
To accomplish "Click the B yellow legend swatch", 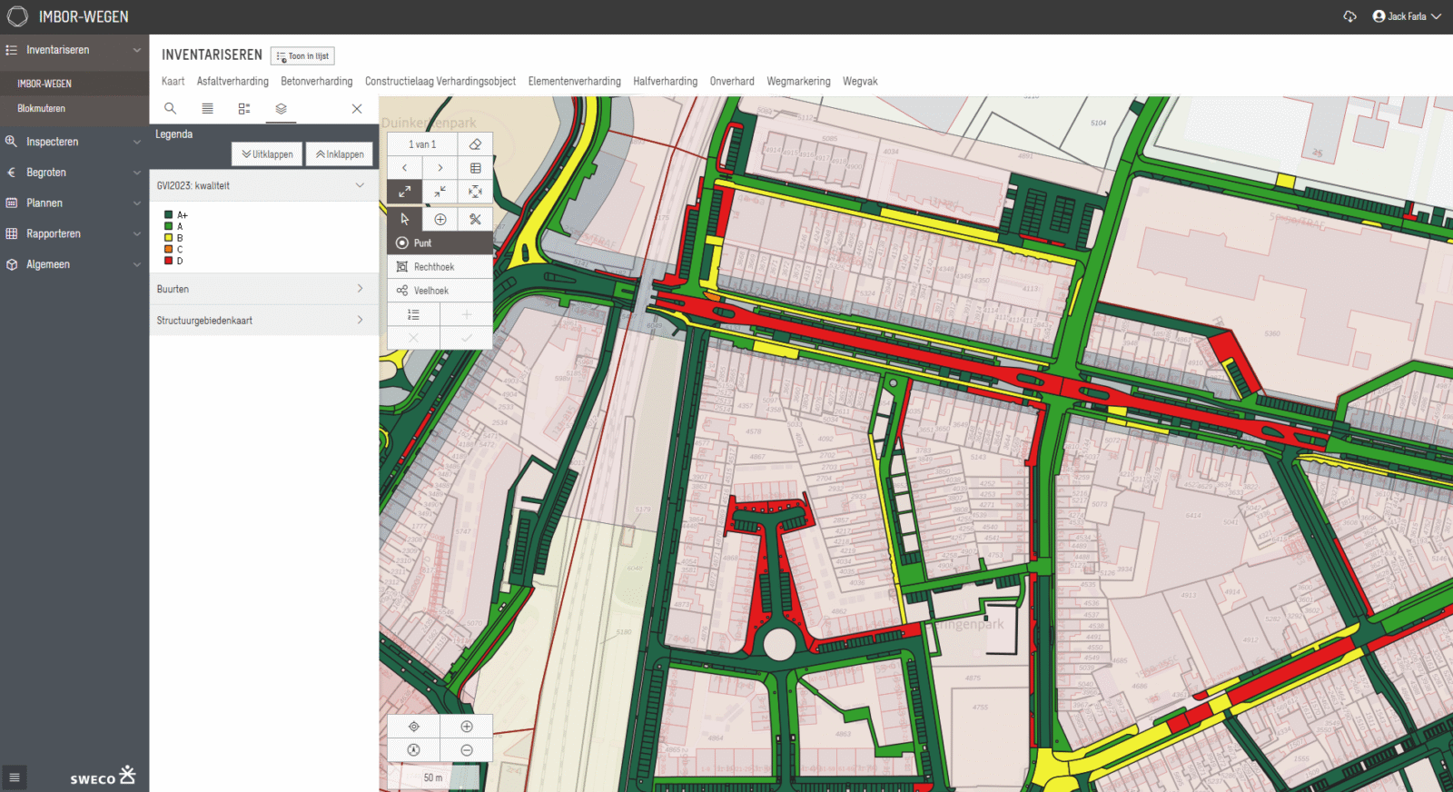I will tap(168, 238).
